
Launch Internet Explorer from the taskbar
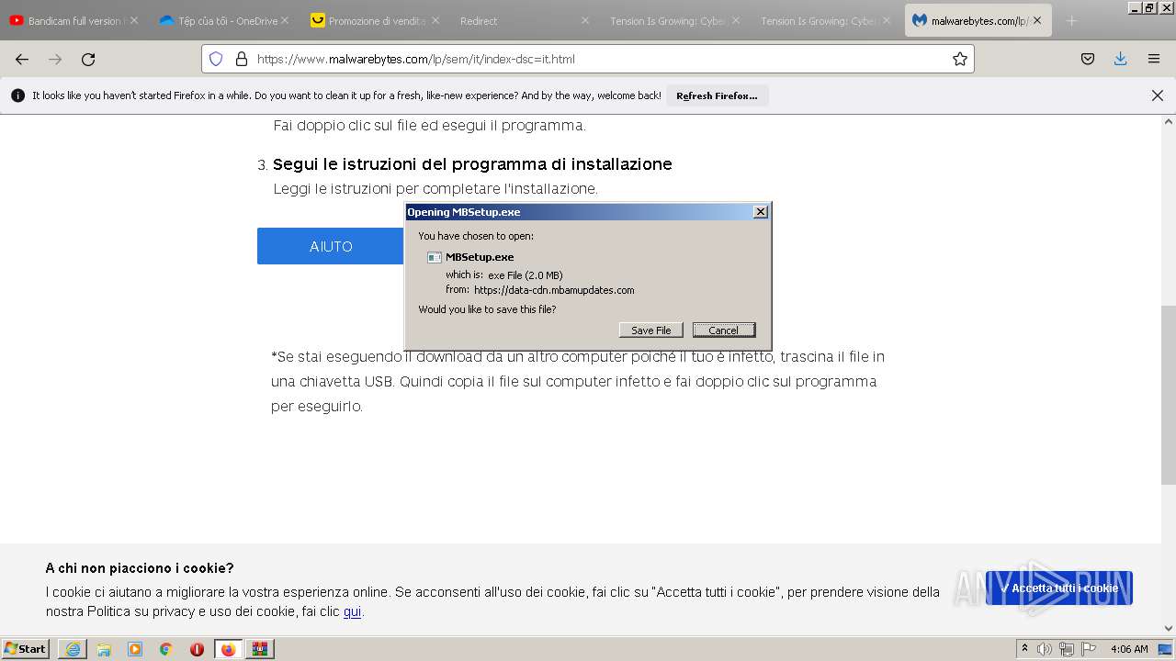(73, 649)
